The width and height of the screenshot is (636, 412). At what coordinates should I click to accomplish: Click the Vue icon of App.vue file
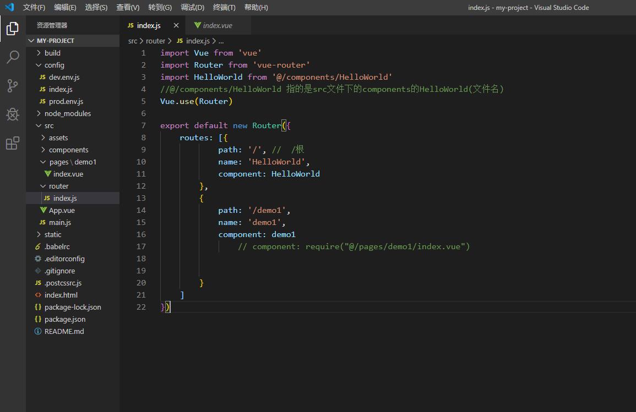coord(44,210)
